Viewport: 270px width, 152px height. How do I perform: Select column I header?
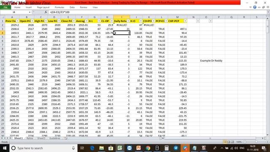121,17
